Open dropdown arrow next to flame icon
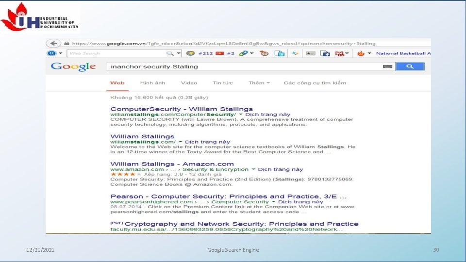This screenshot has height=262, width=466. 369,53
